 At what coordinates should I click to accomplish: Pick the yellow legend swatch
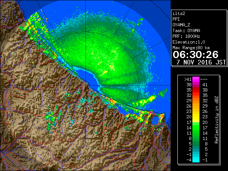[x=196, y=117]
